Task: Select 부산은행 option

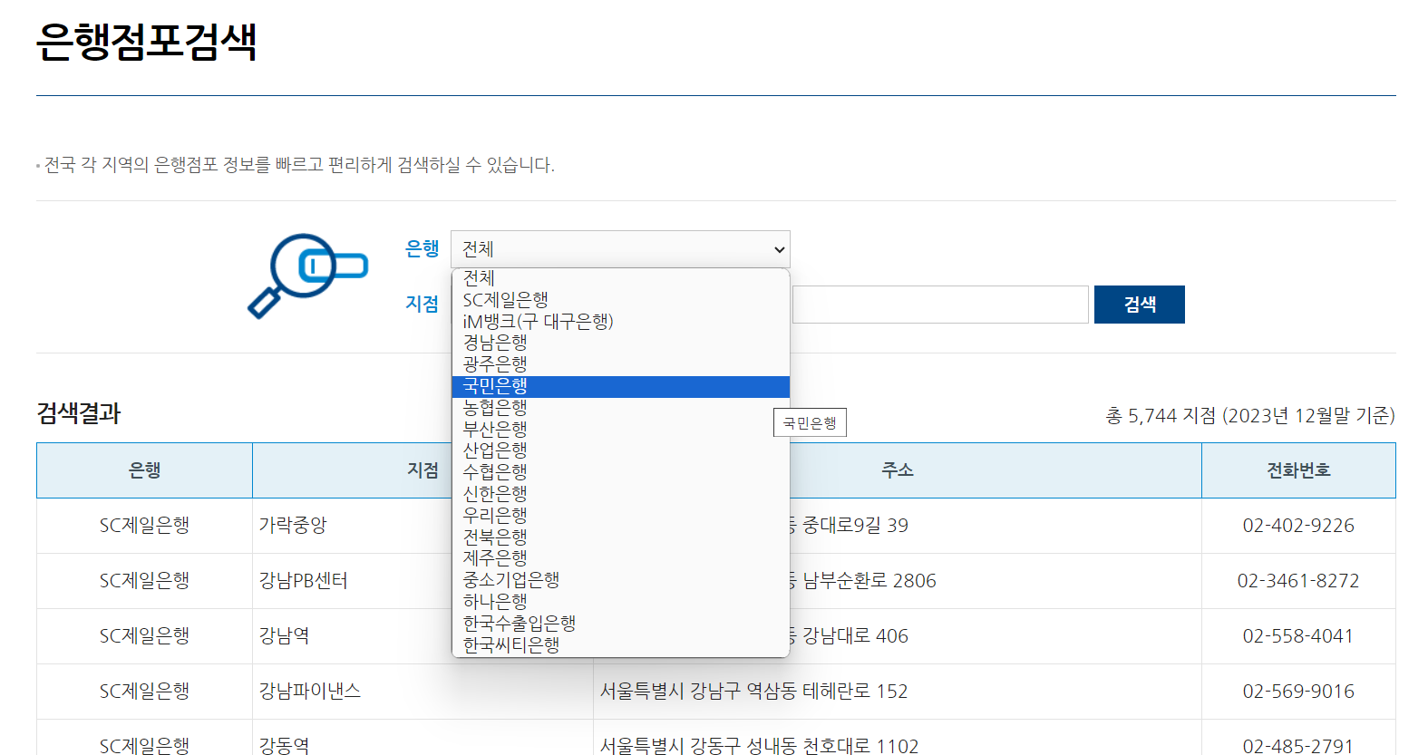Action: pos(620,430)
